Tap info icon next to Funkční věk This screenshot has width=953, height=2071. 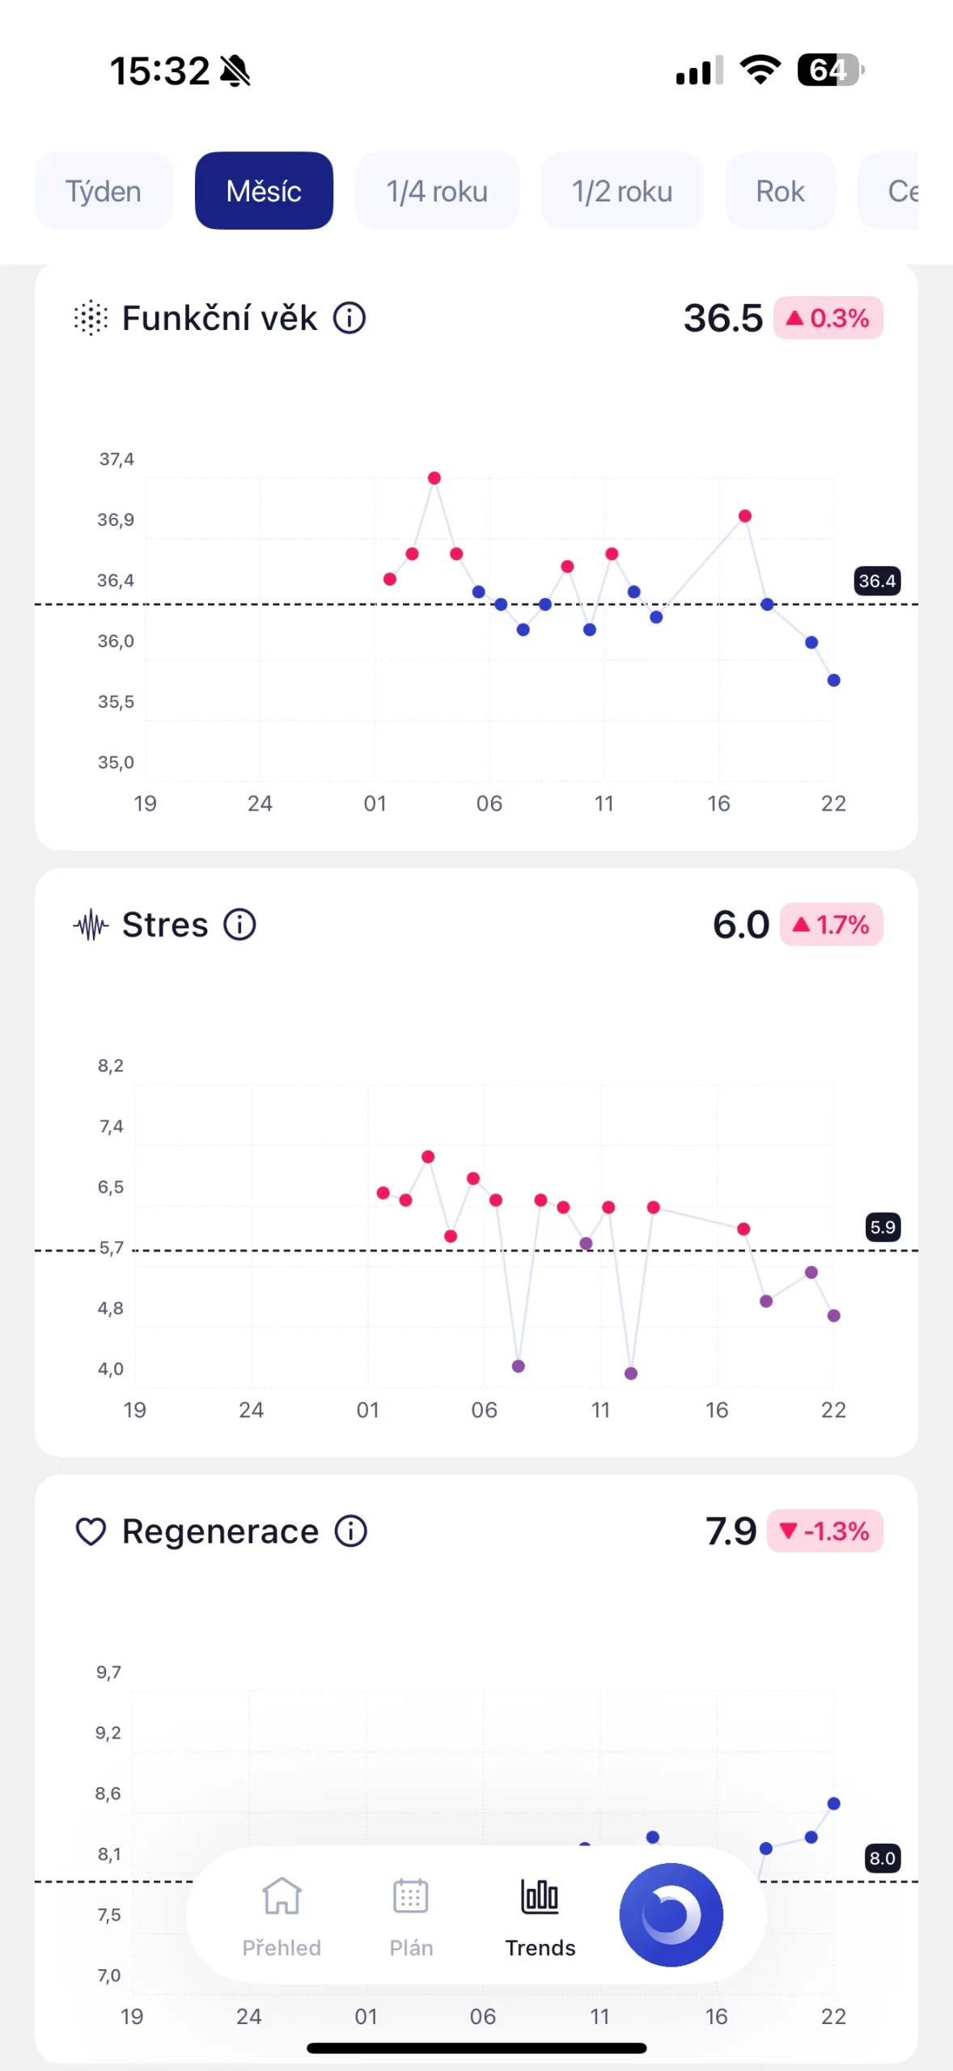coord(349,318)
